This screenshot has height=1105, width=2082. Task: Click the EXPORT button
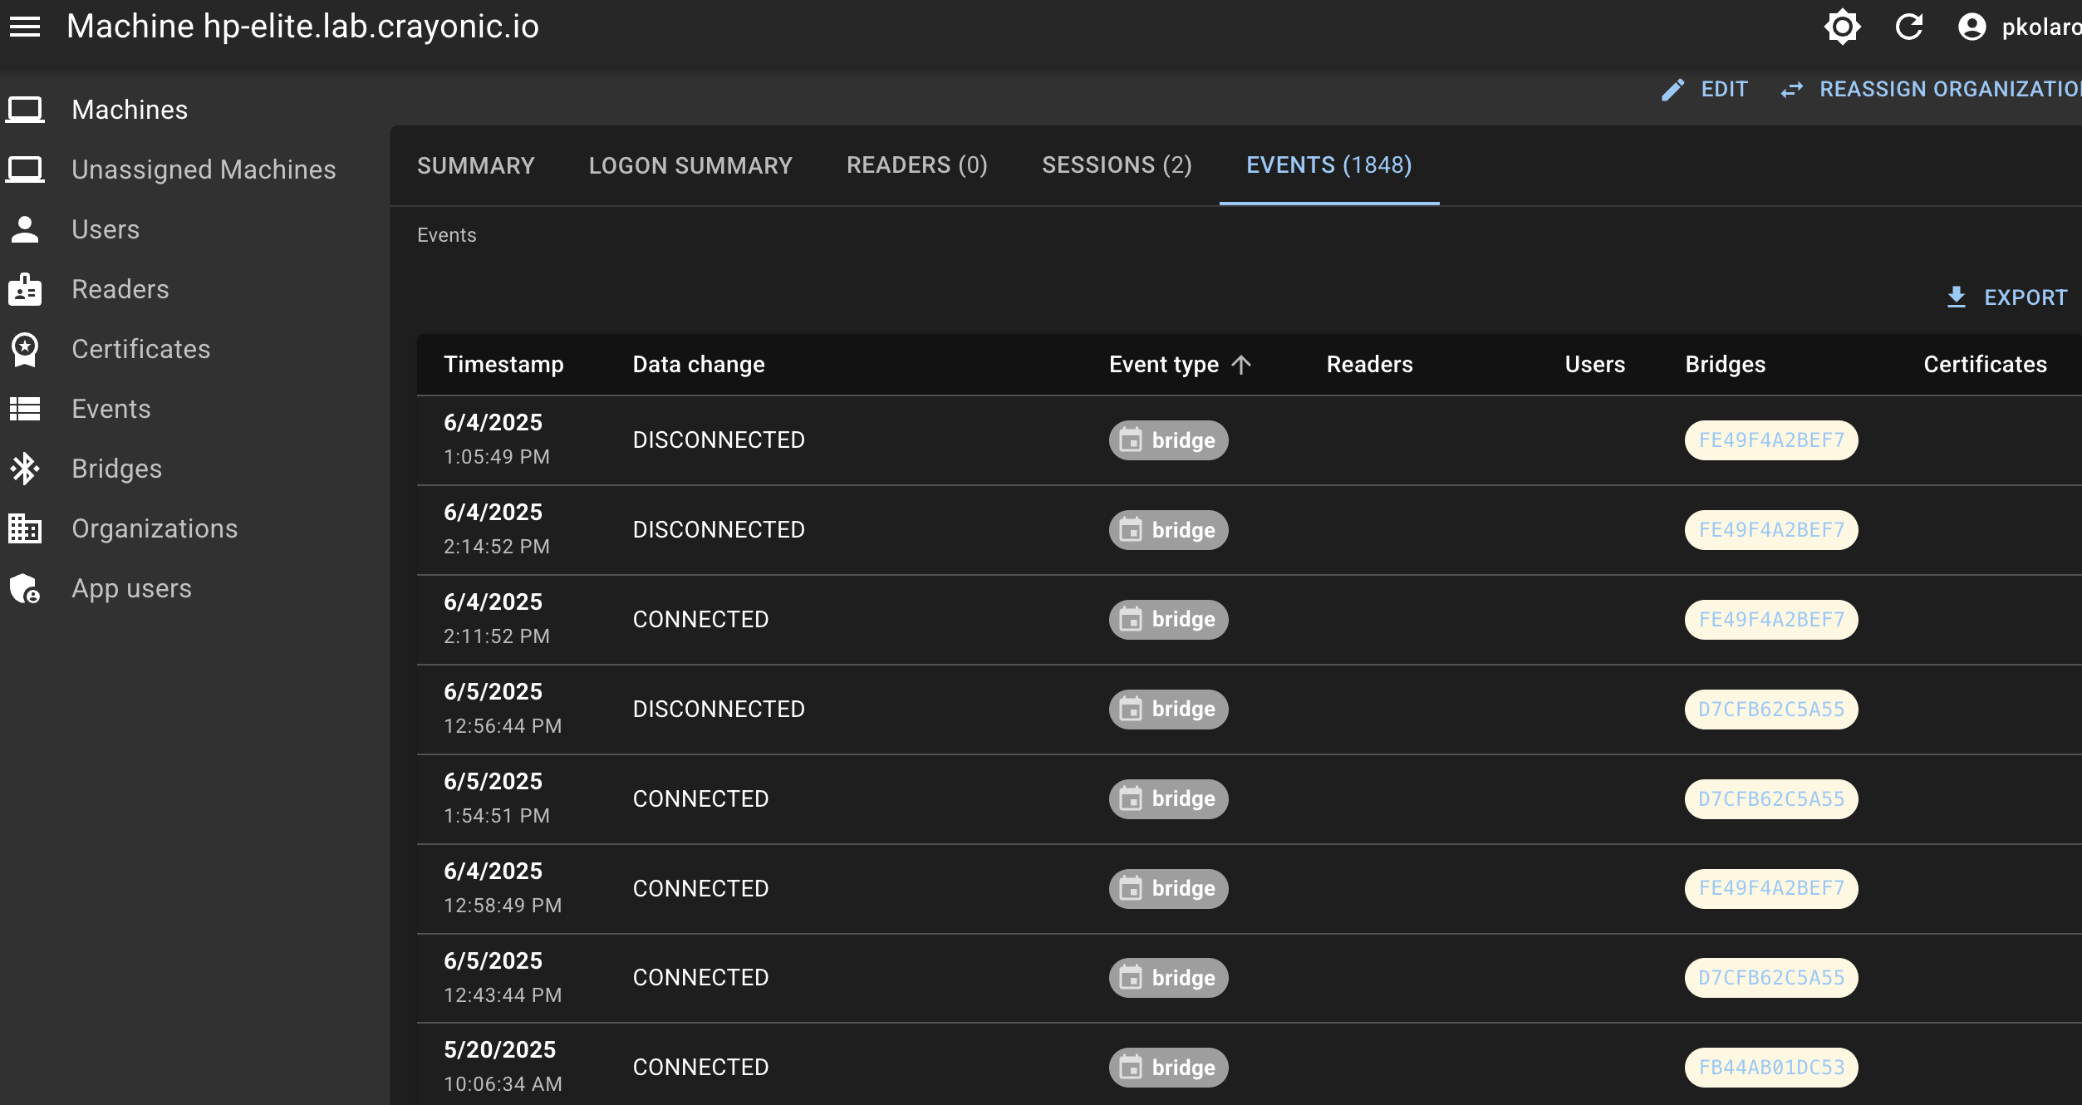pyautogui.click(x=2007, y=297)
